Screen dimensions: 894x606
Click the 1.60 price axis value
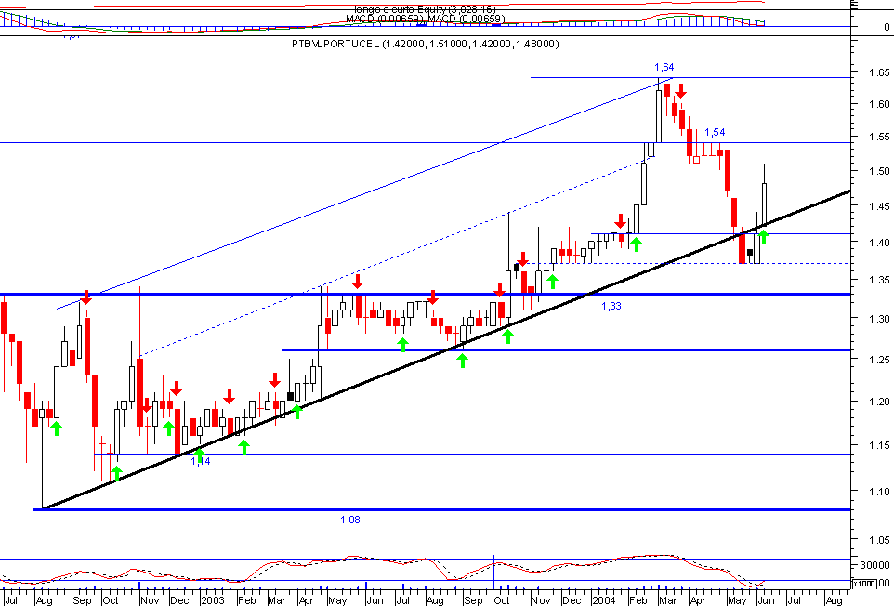coord(879,104)
